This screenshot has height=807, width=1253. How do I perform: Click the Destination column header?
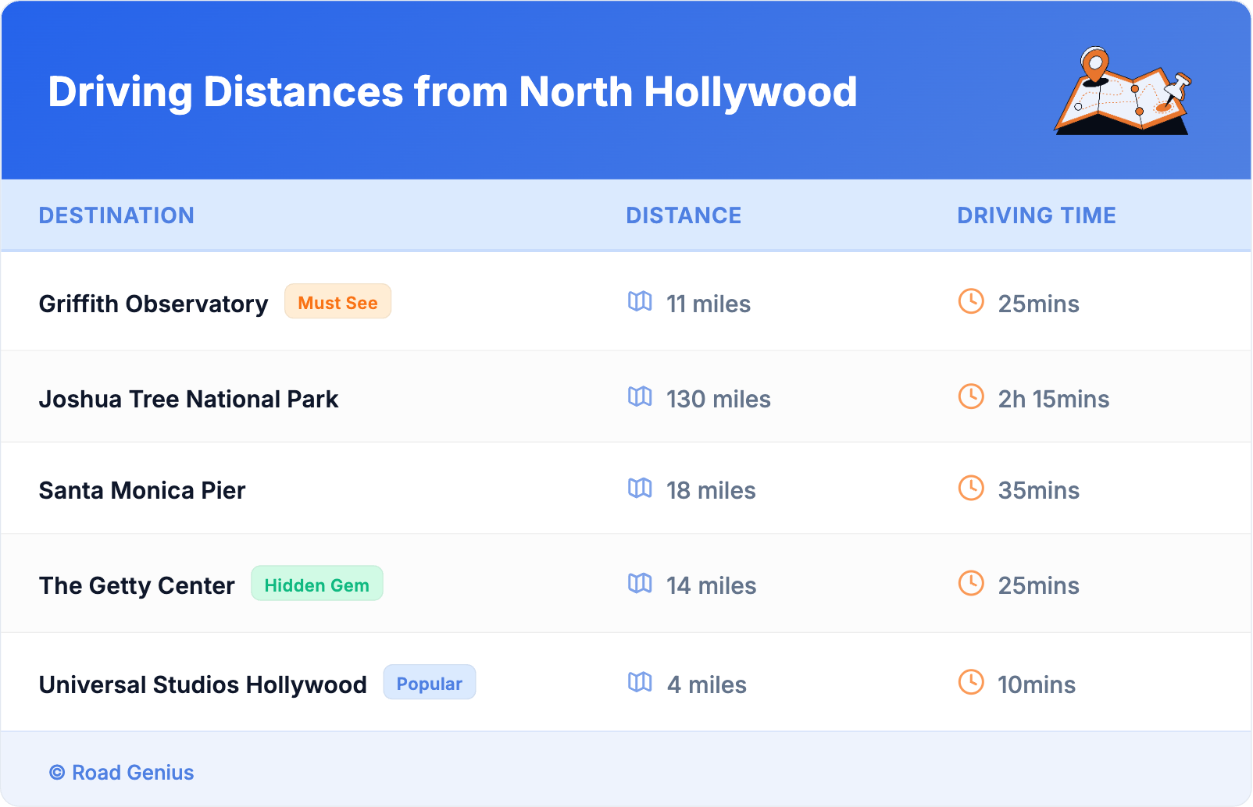(116, 215)
